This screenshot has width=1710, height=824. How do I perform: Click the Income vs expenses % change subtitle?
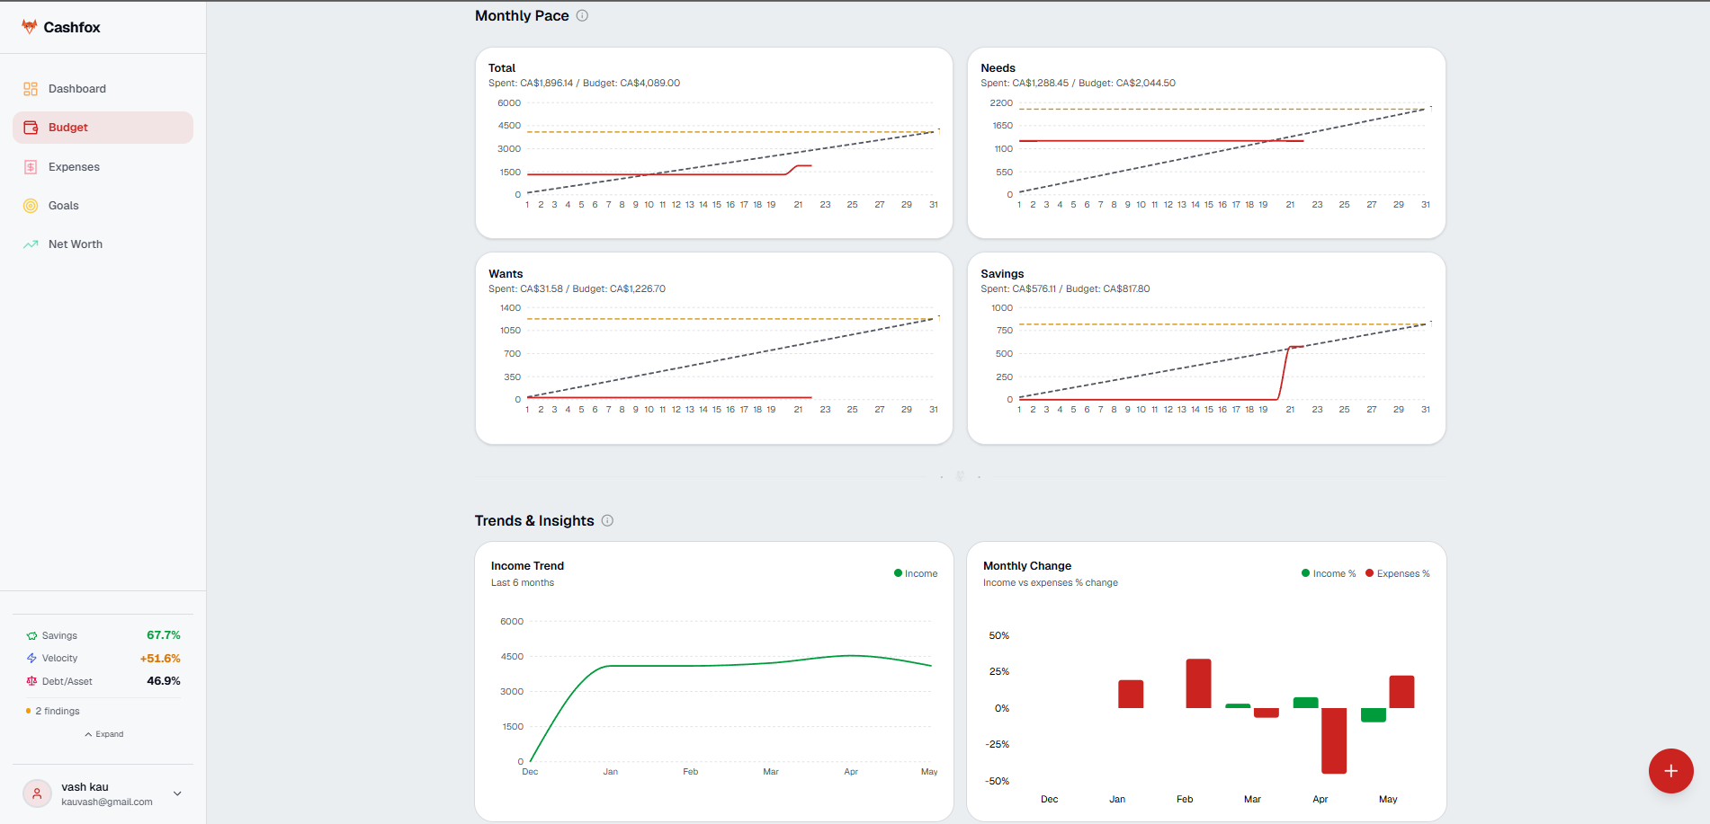pyautogui.click(x=1051, y=583)
